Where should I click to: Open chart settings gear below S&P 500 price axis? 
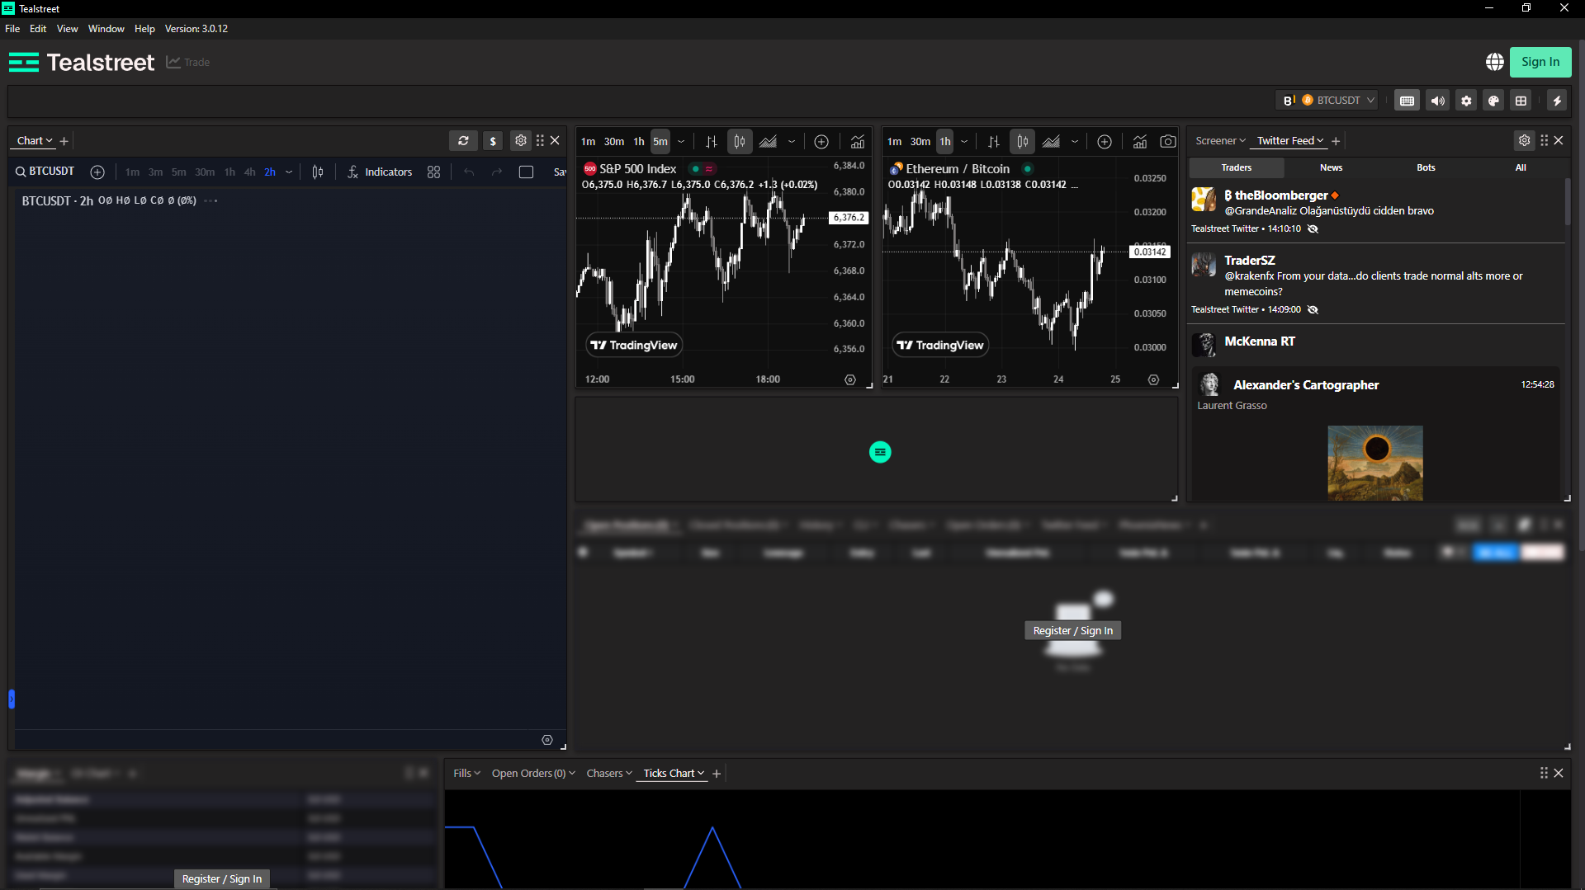coord(849,379)
